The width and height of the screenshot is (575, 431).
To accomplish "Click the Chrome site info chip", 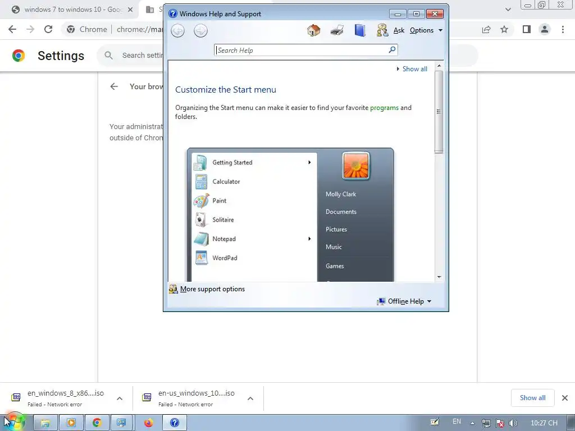I will pyautogui.click(x=87, y=29).
